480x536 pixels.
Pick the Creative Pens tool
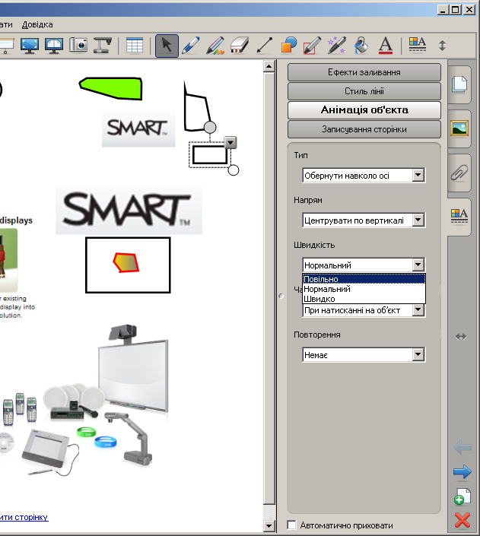click(x=215, y=46)
